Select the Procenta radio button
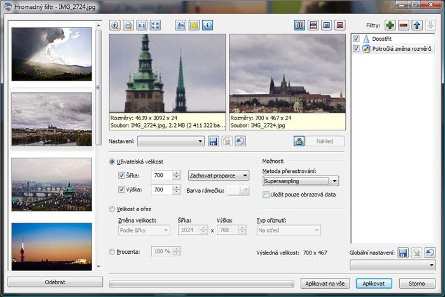This screenshot has height=297, width=445. point(113,251)
